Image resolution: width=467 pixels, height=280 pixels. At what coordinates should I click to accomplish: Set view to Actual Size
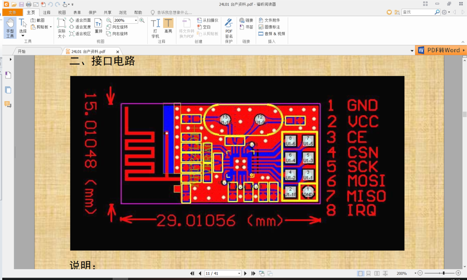click(61, 28)
